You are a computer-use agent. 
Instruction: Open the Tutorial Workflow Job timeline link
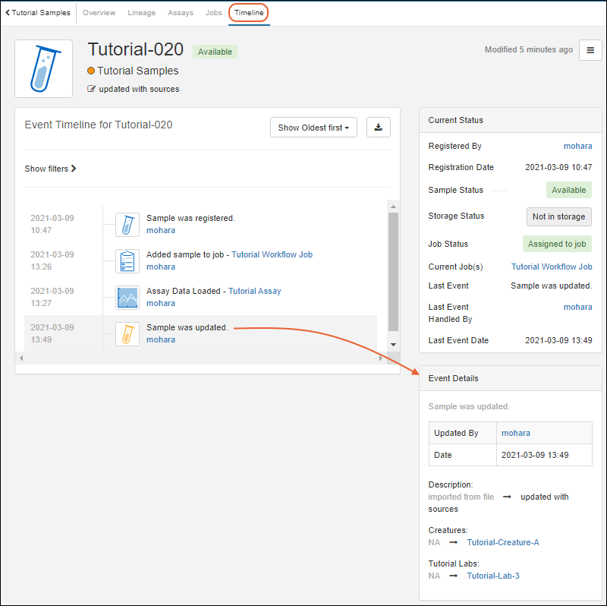point(272,254)
